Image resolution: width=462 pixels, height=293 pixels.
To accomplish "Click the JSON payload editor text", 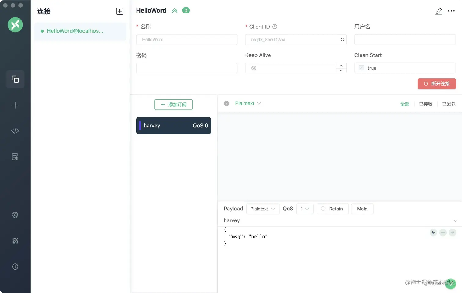I will pos(246,237).
